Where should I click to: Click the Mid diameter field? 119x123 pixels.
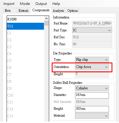[92, 102]
